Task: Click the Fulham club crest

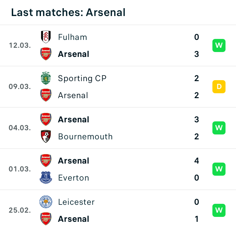Action: point(46,37)
